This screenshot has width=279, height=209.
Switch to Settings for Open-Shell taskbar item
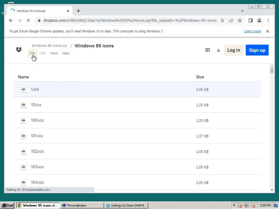pyautogui.click(x=126, y=205)
